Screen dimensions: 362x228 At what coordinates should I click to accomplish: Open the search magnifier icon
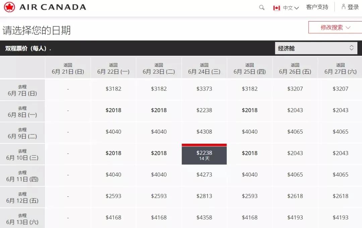(x=262, y=7)
